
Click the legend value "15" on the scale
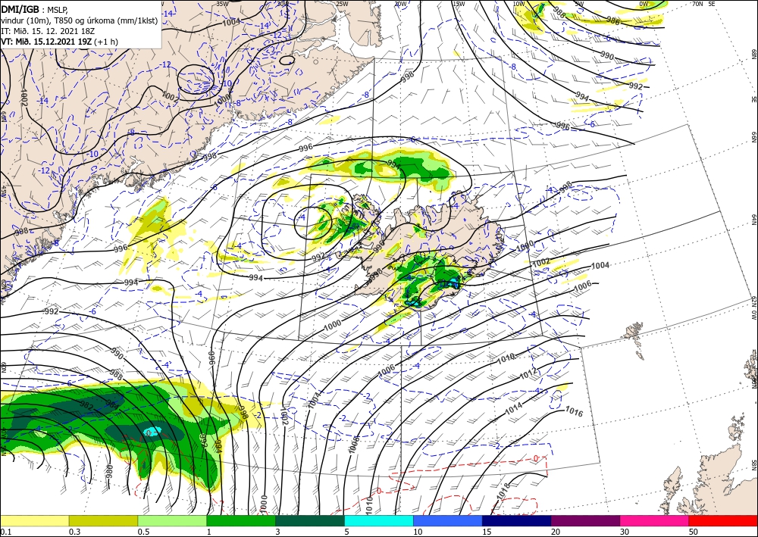pos(487,532)
